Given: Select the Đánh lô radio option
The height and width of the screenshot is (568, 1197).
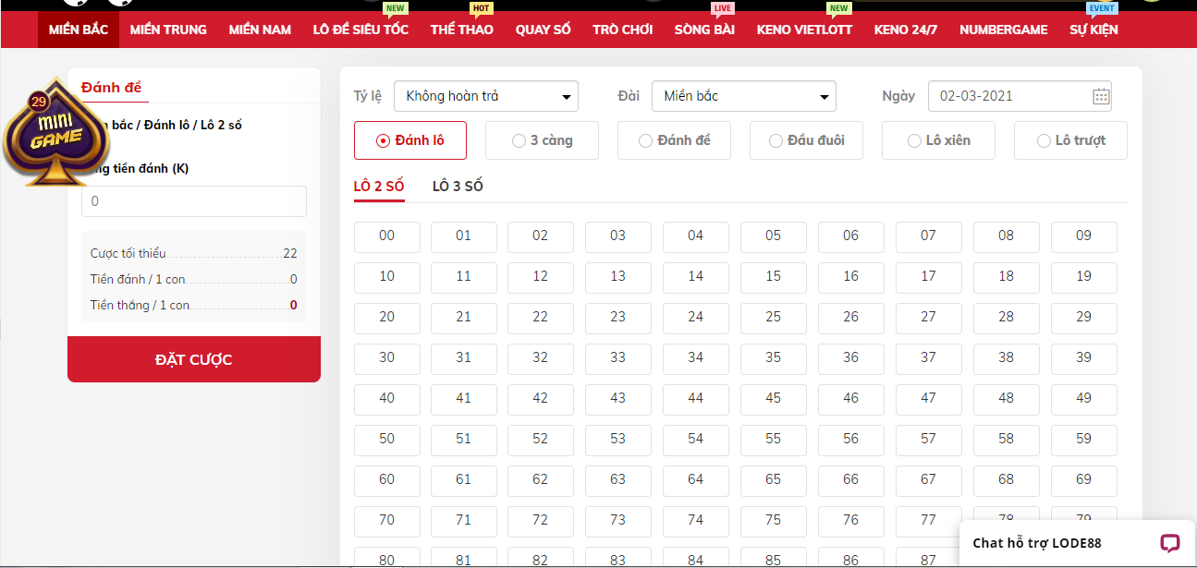Looking at the screenshot, I should pyautogui.click(x=410, y=140).
